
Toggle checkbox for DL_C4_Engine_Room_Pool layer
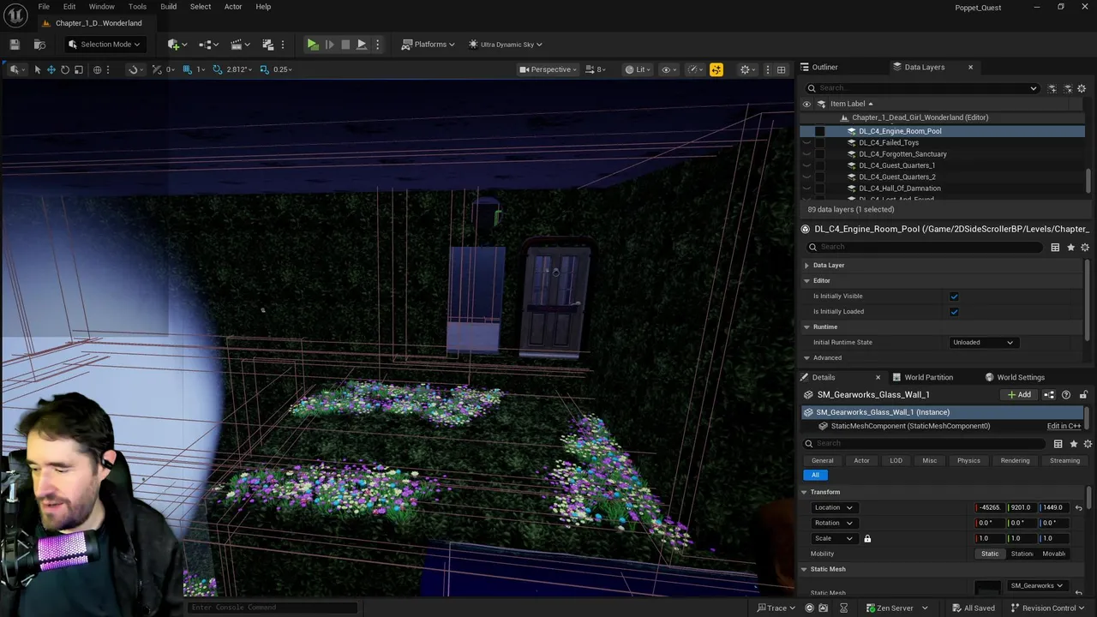pos(819,131)
